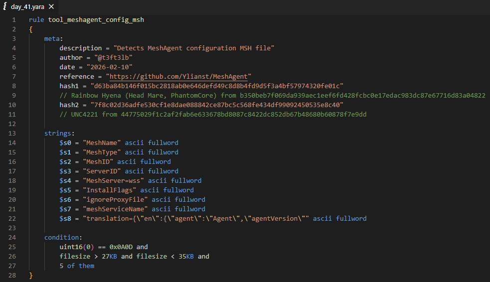
Task: Click the 'fullword' modifier on line 22
Action: [x=351, y=219]
